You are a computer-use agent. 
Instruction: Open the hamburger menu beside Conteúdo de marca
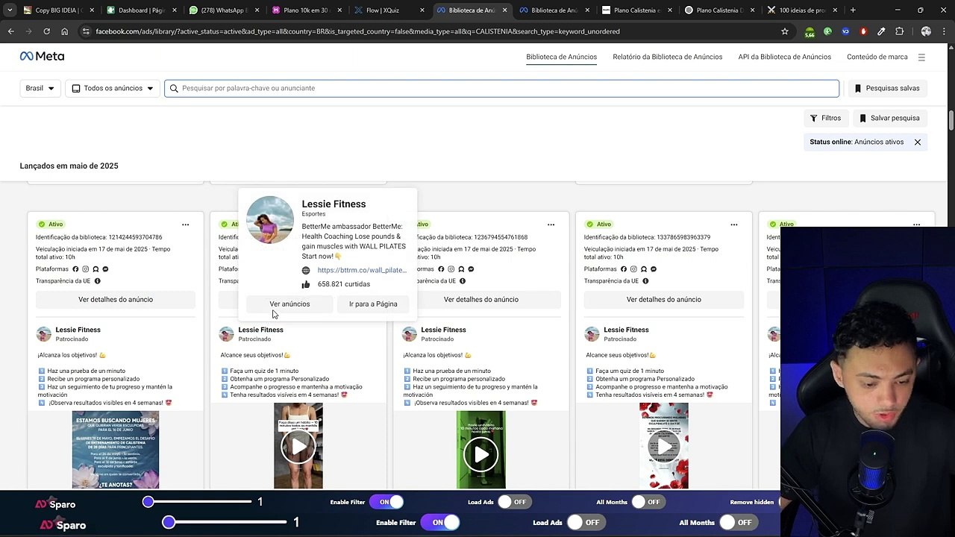click(921, 57)
